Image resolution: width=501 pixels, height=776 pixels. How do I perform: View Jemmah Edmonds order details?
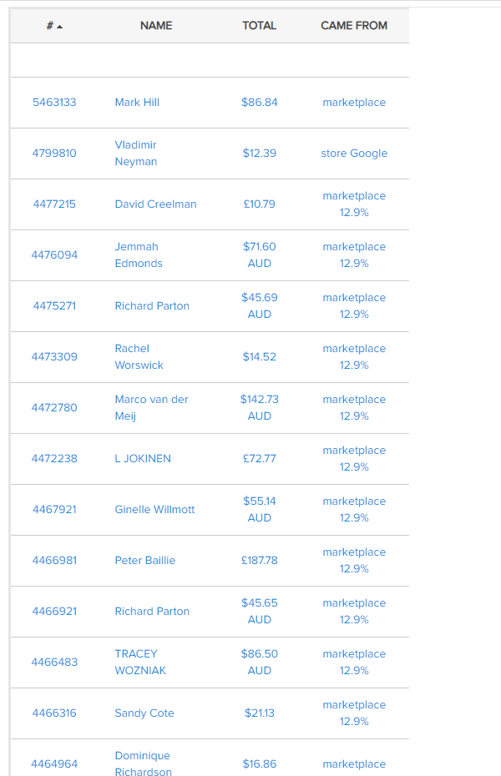coord(139,255)
